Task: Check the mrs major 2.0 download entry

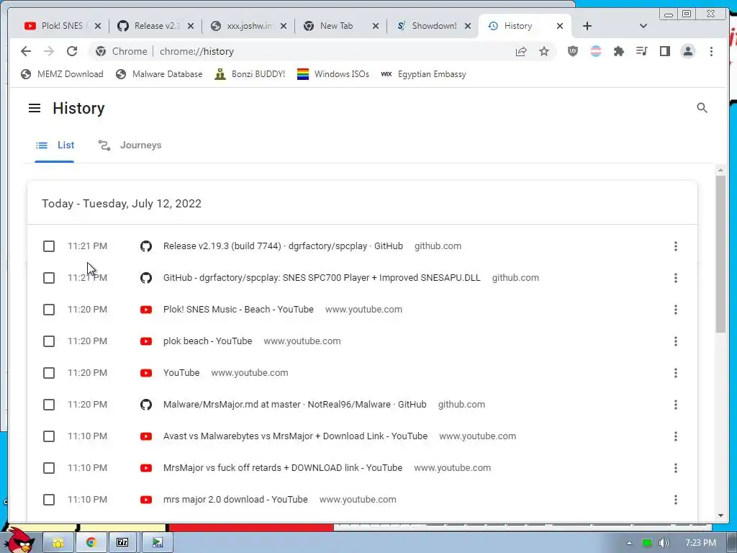Action: coord(49,500)
